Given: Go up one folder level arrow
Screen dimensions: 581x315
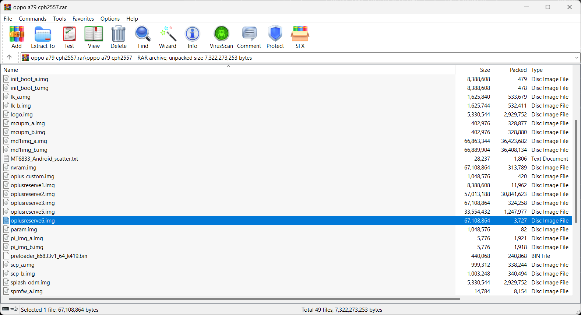Looking at the screenshot, I should [x=9, y=57].
